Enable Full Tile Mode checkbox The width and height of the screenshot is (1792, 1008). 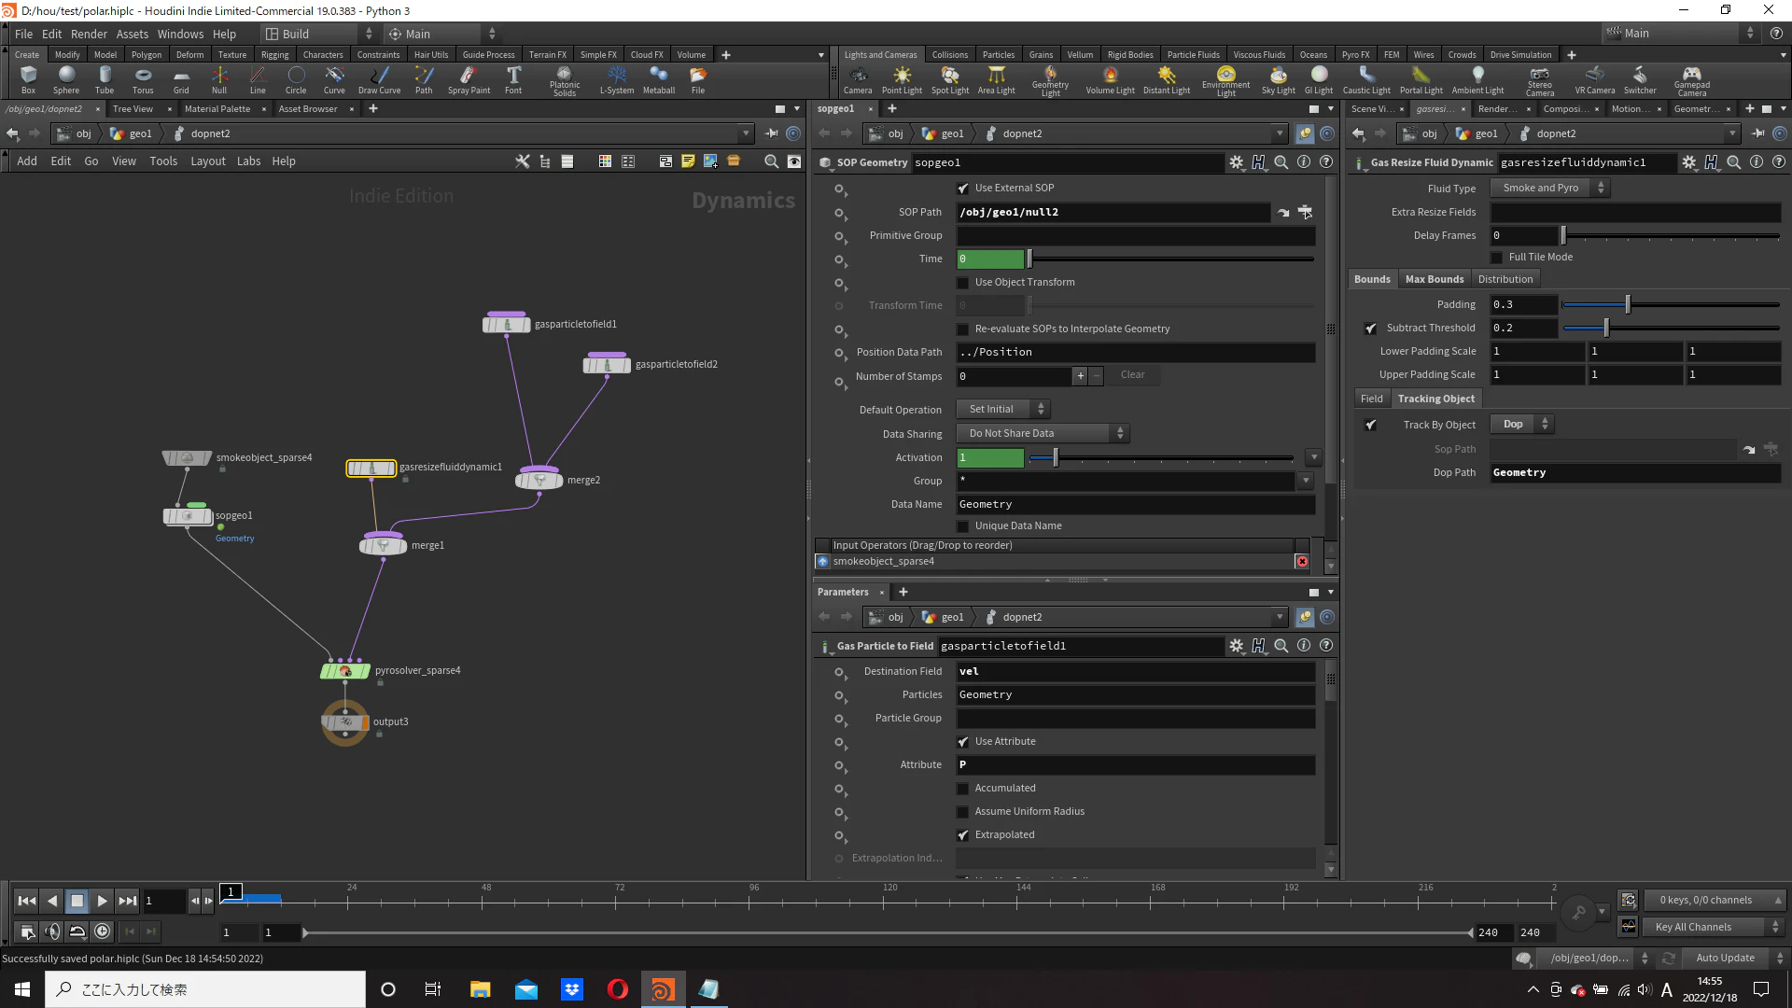1497,258
